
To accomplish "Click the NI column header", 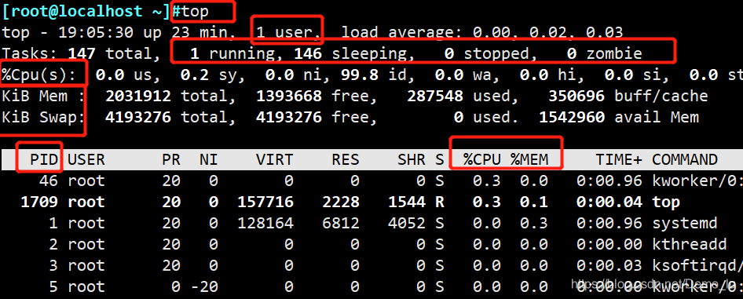I will click(208, 159).
